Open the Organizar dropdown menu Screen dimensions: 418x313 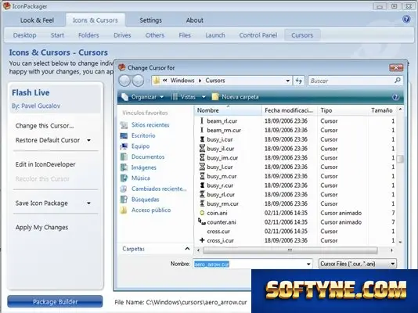[x=142, y=97]
